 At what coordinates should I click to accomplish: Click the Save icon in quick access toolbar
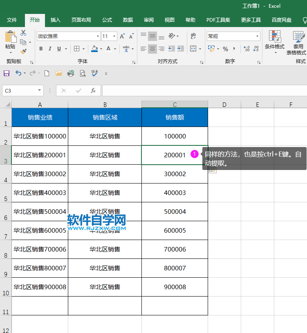click(x=7, y=73)
